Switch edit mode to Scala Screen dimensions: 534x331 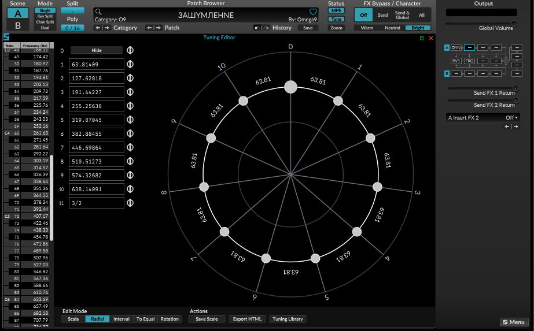coord(73,319)
